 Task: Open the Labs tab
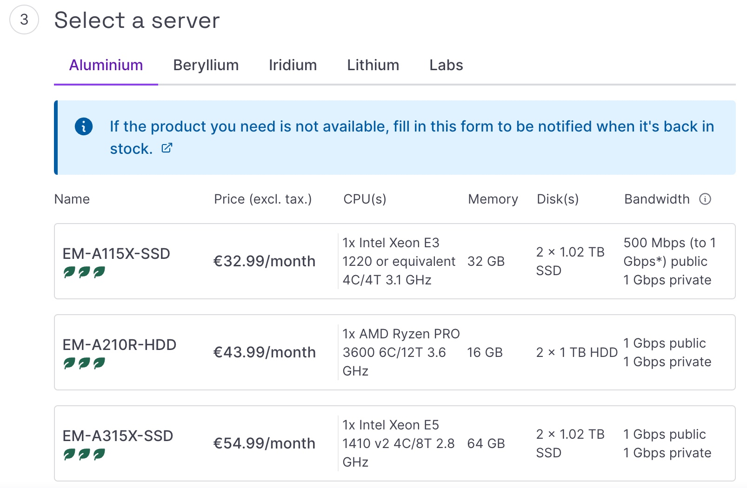point(446,65)
